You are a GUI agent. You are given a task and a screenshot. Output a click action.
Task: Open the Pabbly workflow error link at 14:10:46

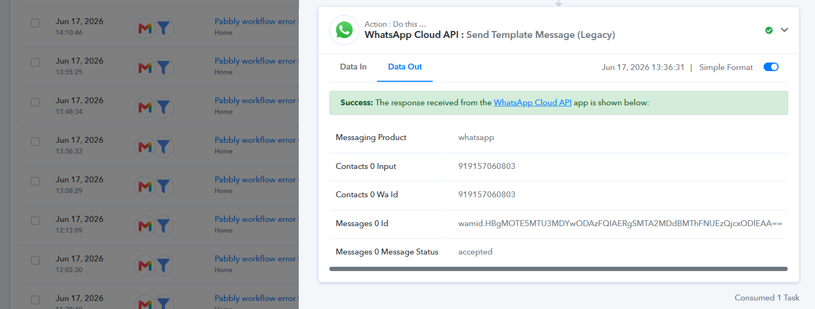tap(256, 21)
